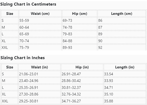The height and width of the screenshot is (105, 147).
Task: Click the Length (in) column header
Action: 125,67
